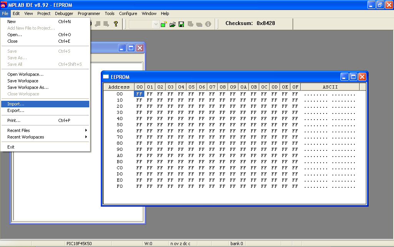Click the W:0 register field in status bar

point(149,243)
